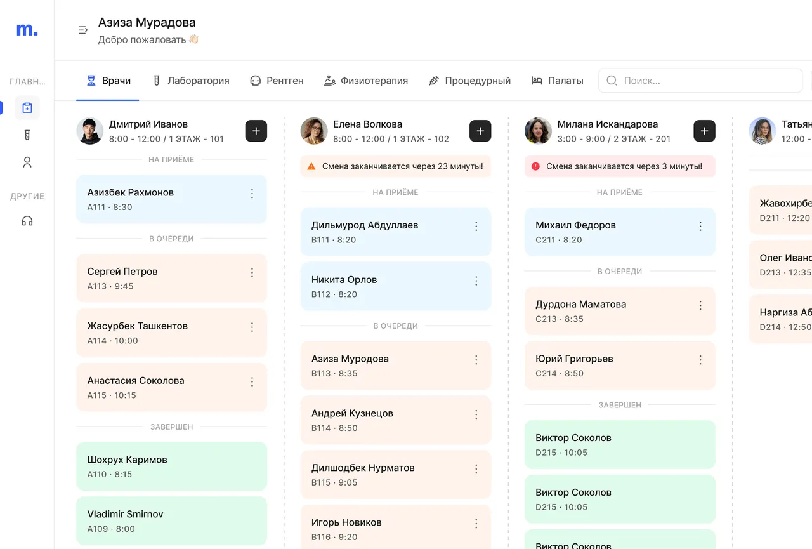Image resolution: width=812 pixels, height=549 pixels.
Task: Open the test tube icon in the sidebar
Action: 27,135
